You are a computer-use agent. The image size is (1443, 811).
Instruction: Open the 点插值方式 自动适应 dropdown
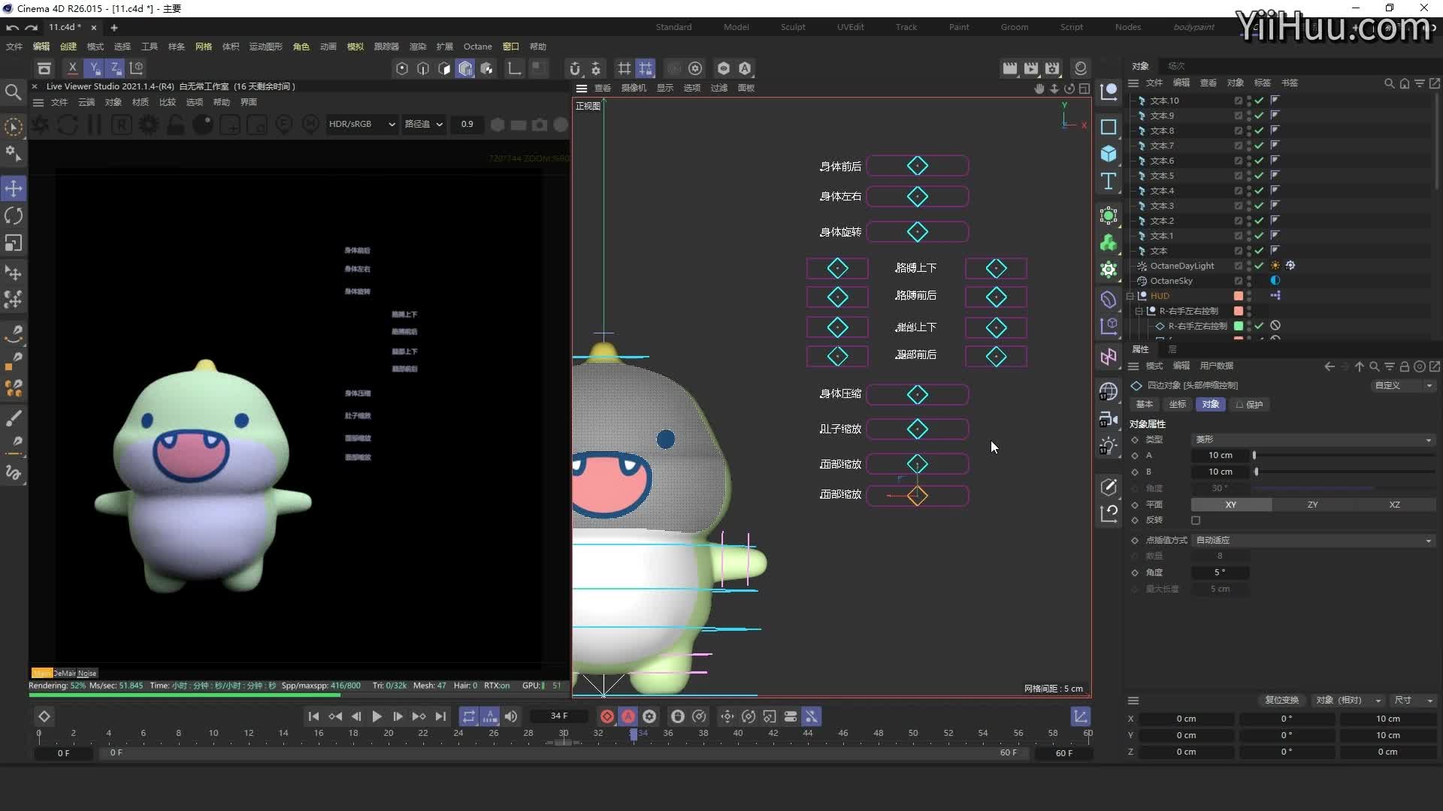pyautogui.click(x=1313, y=540)
